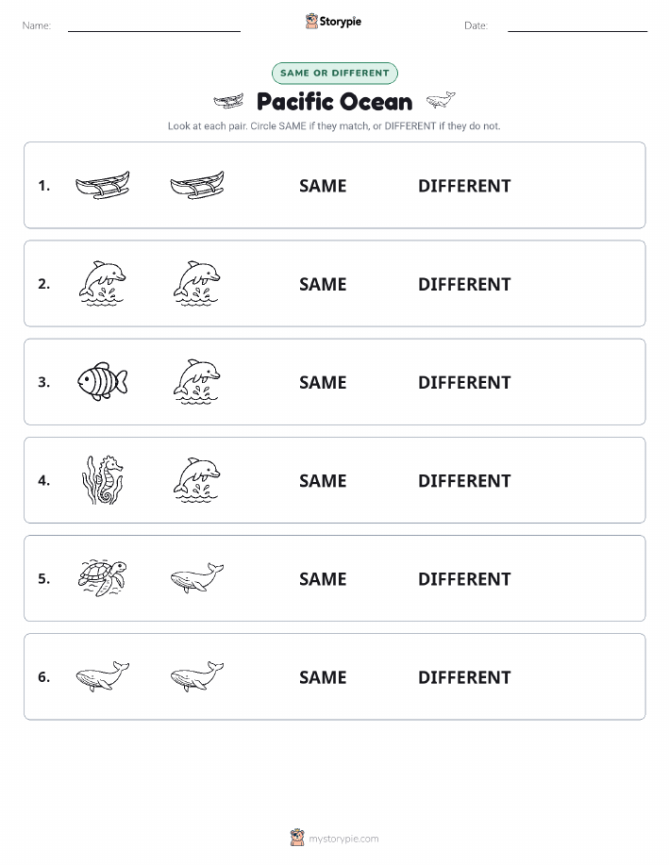Click the Date line field
This screenshot has width=669, height=865.
[x=577, y=25]
